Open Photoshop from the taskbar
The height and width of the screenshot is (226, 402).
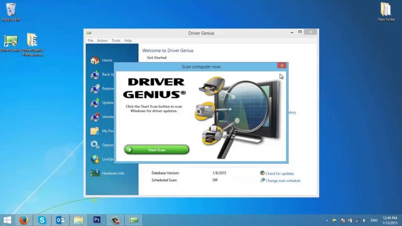point(97,220)
